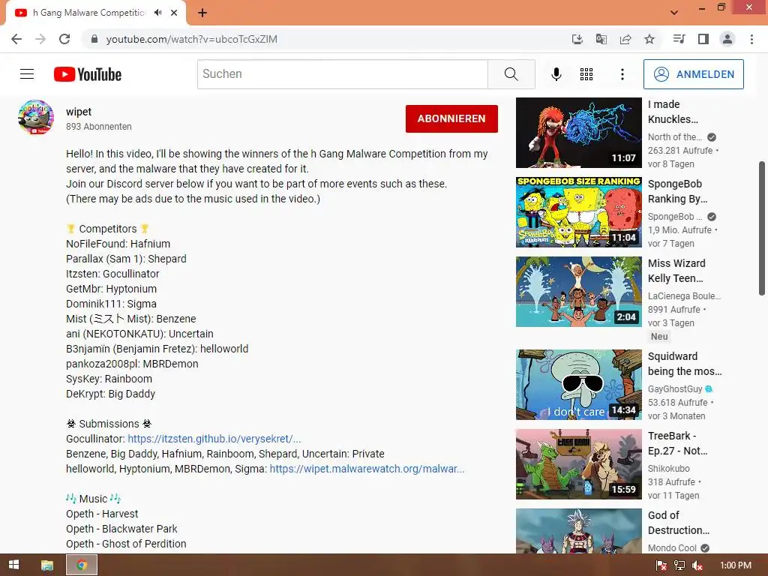The height and width of the screenshot is (576, 768).
Task: Click the '893 Abonnenten' subscriber count
Action: (x=99, y=126)
